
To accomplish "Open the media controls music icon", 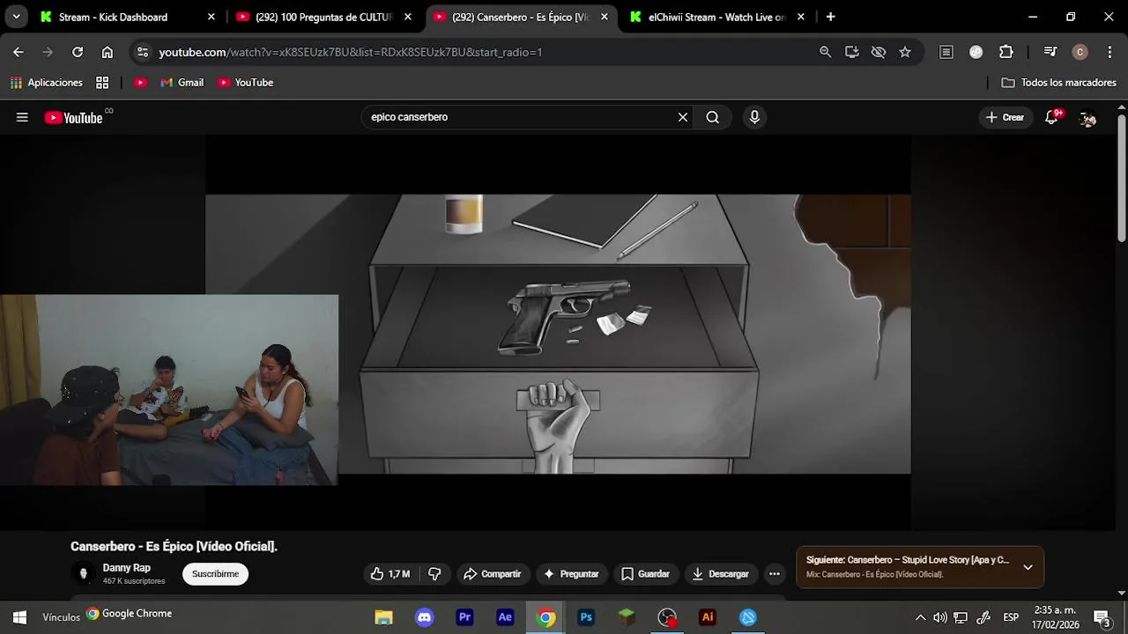I will pyautogui.click(x=1050, y=52).
